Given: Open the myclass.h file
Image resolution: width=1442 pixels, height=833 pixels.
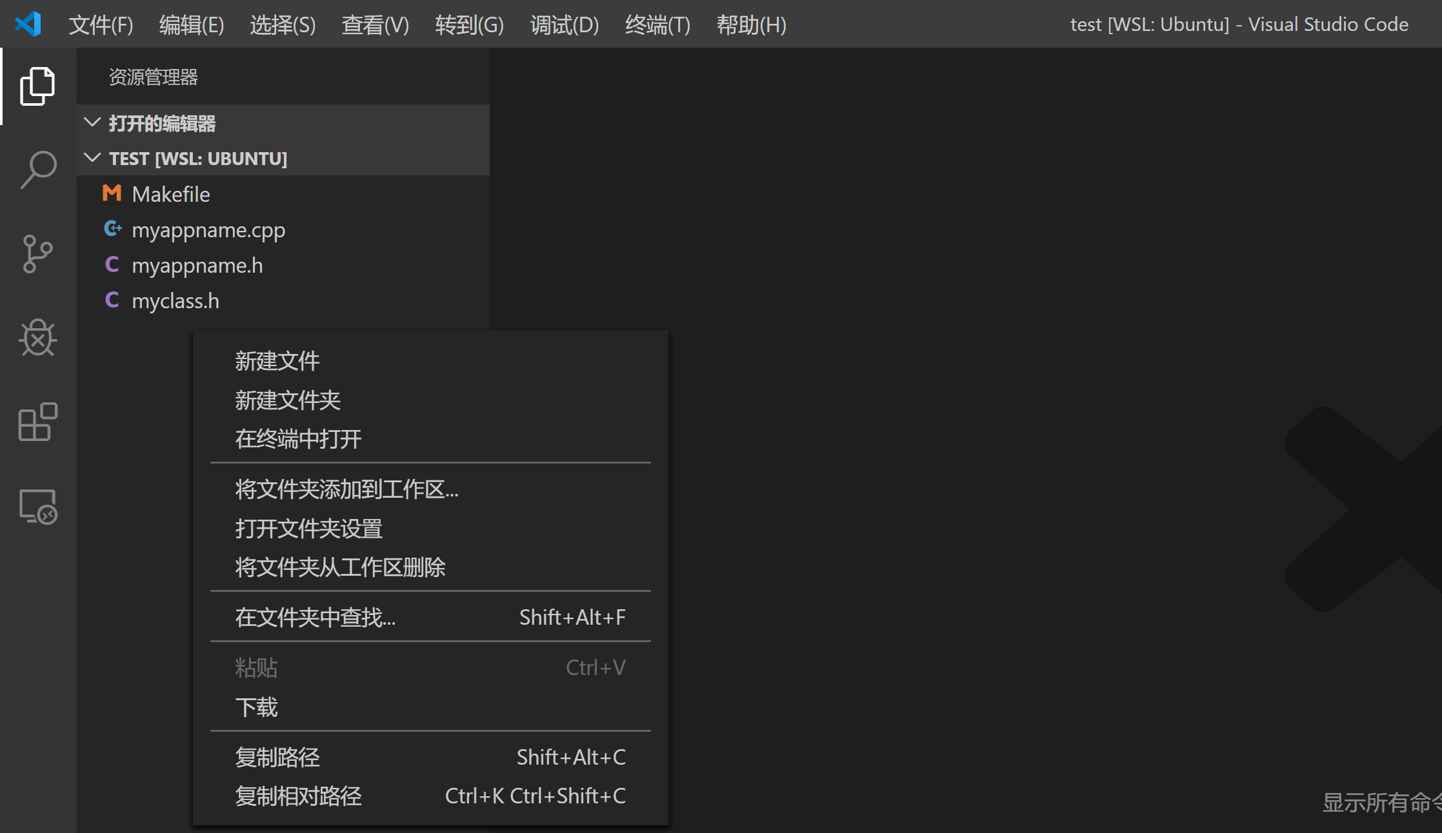Looking at the screenshot, I should 175,300.
